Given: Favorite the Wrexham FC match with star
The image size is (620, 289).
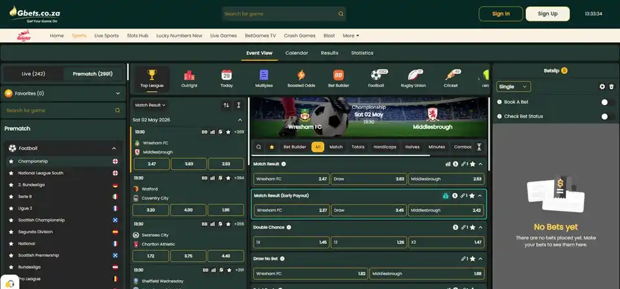Looking at the screenshot, I should click(x=228, y=132).
